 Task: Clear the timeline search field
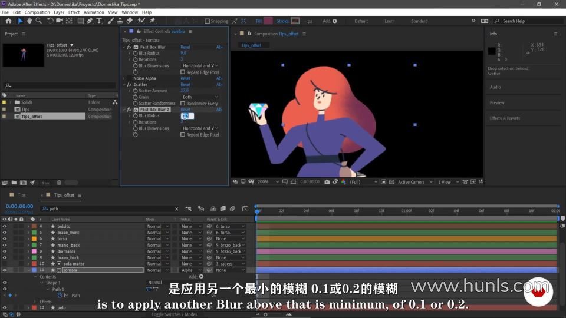coord(176,208)
